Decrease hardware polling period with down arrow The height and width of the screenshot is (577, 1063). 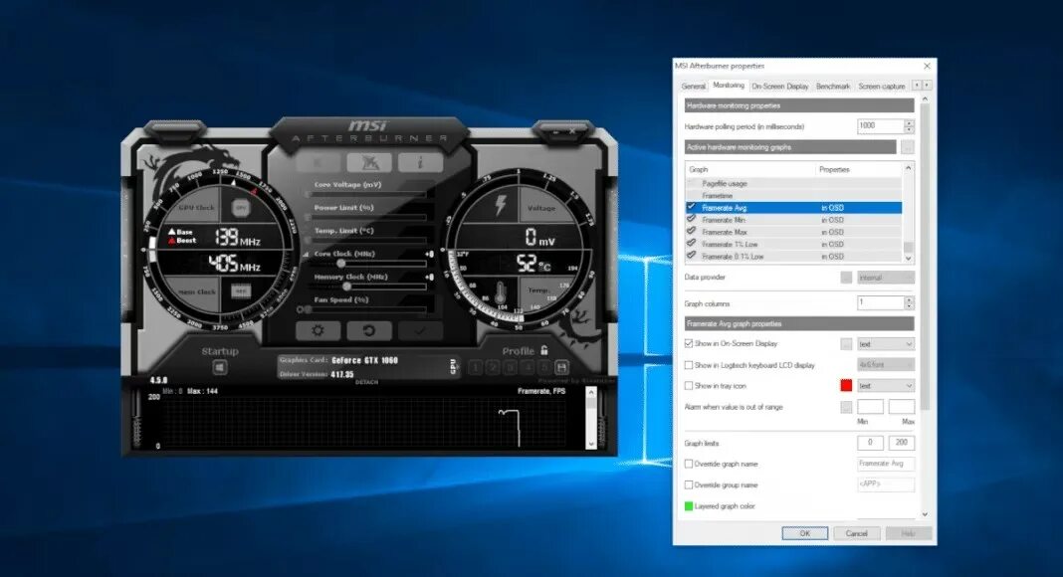[909, 130]
